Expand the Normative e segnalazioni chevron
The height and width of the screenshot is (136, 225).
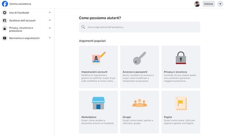point(50,38)
